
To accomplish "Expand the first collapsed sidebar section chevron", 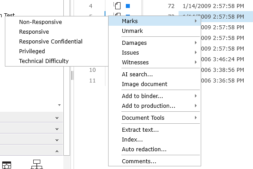I will tap(57, 118).
